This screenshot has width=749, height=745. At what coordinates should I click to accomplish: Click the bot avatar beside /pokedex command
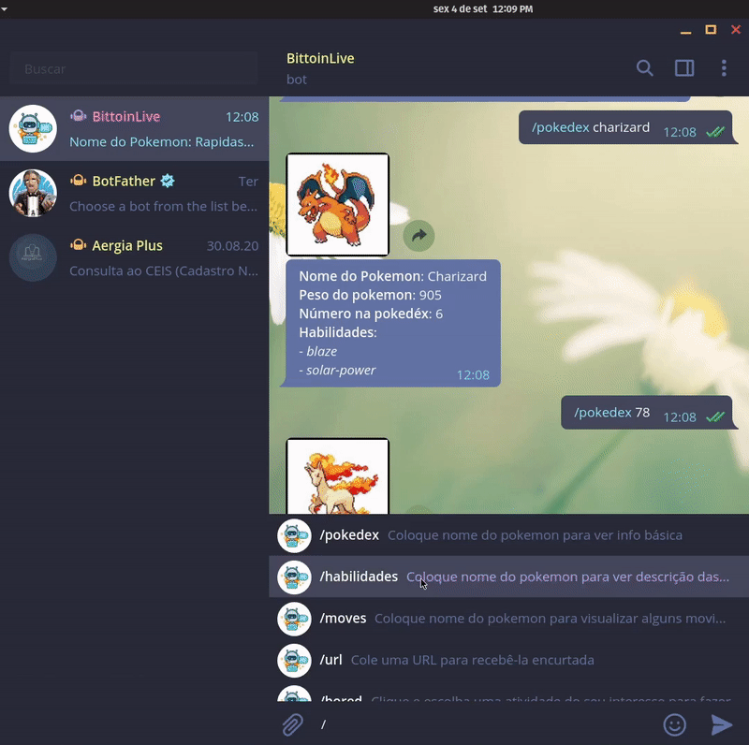click(294, 535)
